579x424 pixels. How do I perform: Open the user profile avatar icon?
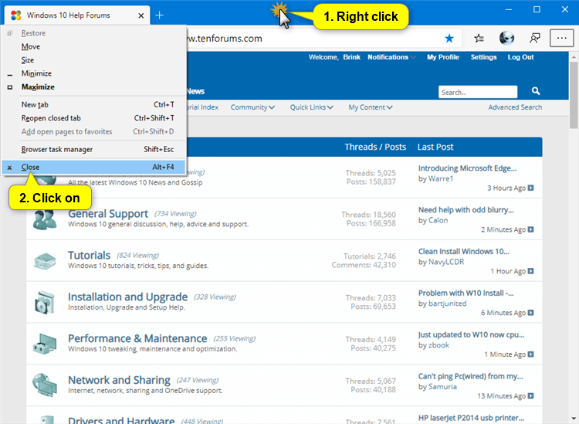pos(506,38)
